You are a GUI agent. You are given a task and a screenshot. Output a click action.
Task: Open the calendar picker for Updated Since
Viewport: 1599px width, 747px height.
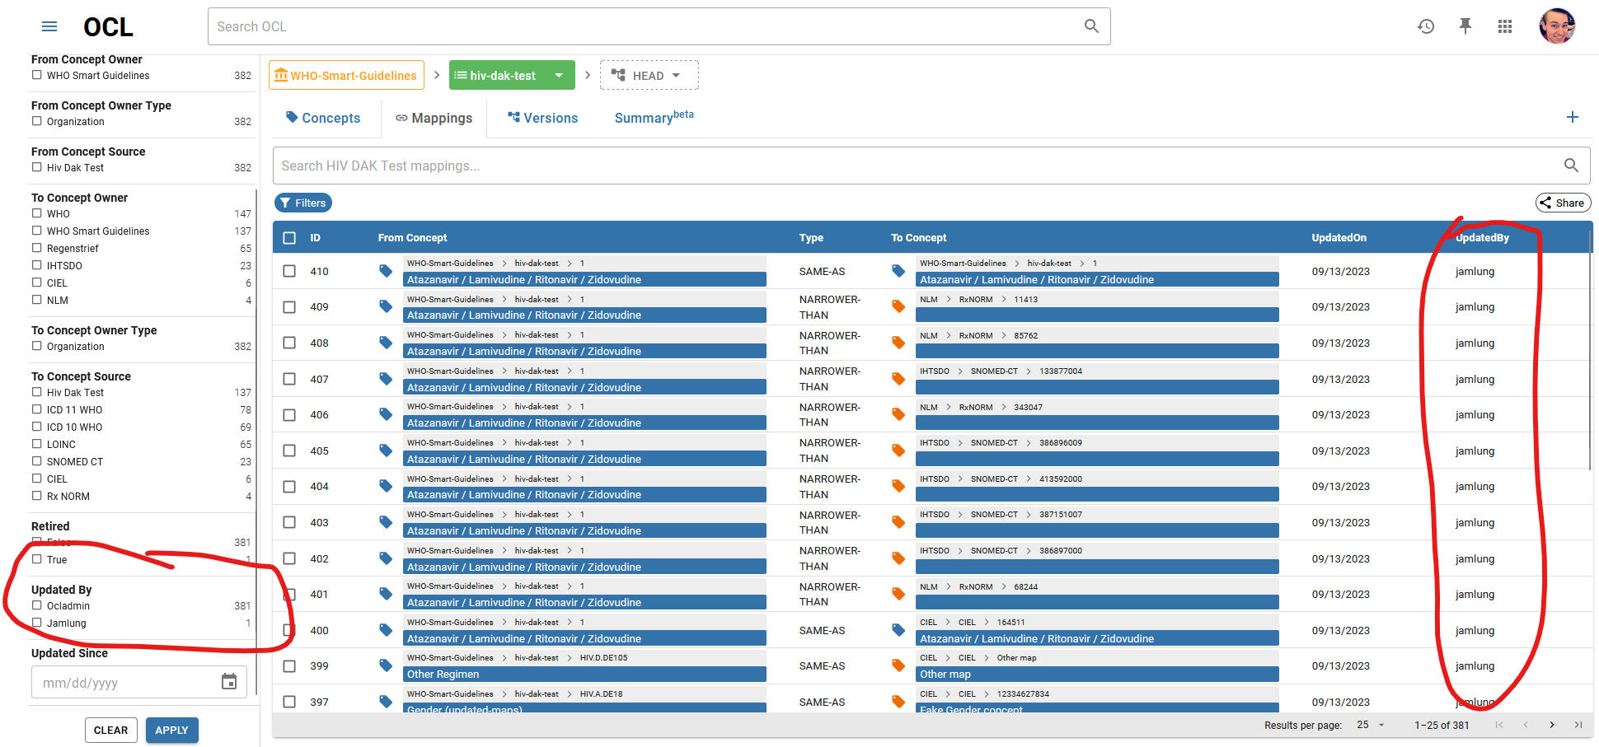(x=229, y=682)
